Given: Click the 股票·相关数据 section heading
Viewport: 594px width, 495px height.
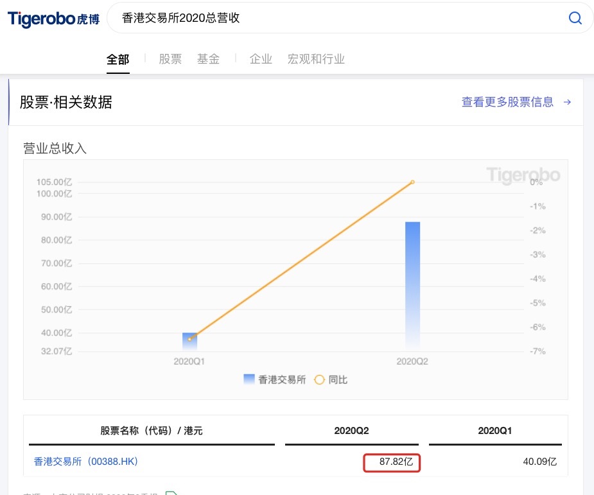Looking at the screenshot, I should tap(66, 102).
